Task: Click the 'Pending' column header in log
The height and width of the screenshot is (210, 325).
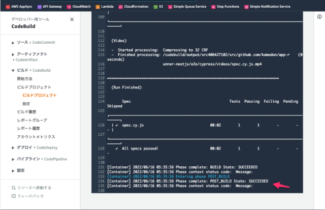Action: click(x=290, y=102)
